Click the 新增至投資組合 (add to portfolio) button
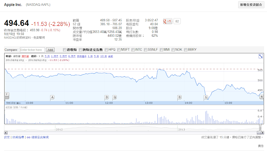 point(251,5)
